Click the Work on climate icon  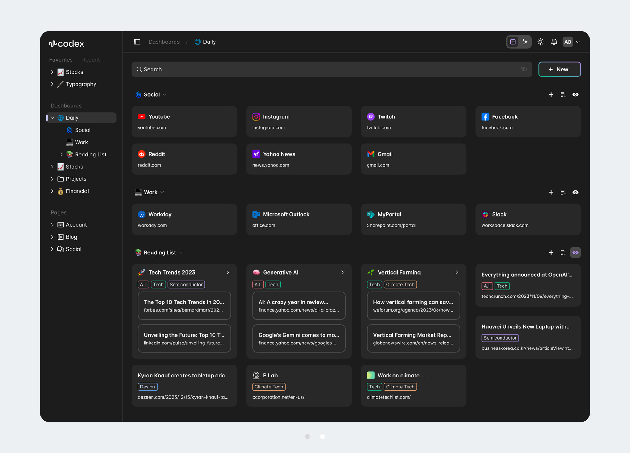tap(371, 375)
